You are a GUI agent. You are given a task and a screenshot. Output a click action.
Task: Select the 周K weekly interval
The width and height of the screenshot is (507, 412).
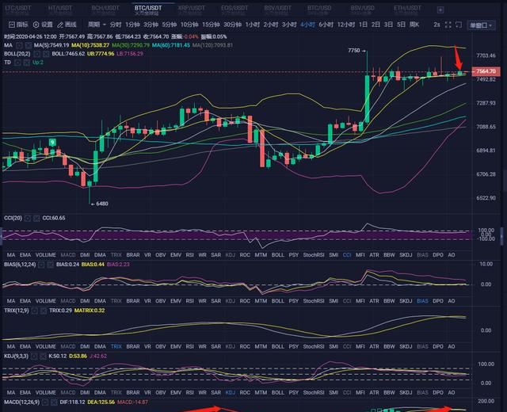coord(414,25)
